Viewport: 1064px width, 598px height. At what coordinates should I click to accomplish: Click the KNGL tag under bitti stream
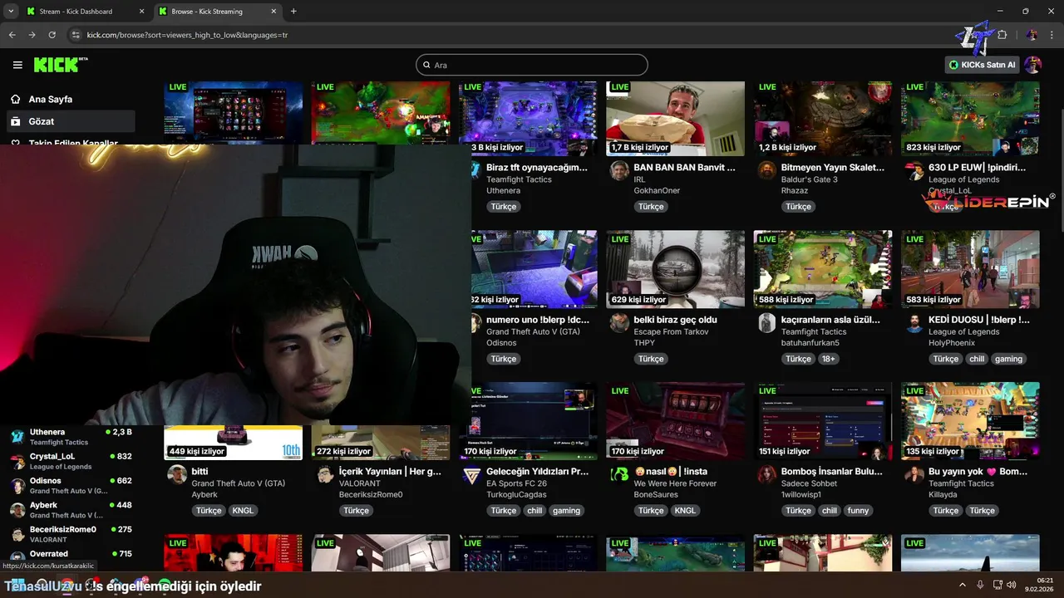(243, 511)
